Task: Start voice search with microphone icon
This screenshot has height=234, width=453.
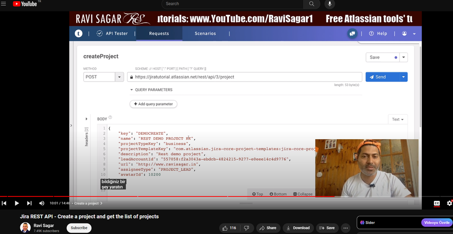Action: (330, 4)
